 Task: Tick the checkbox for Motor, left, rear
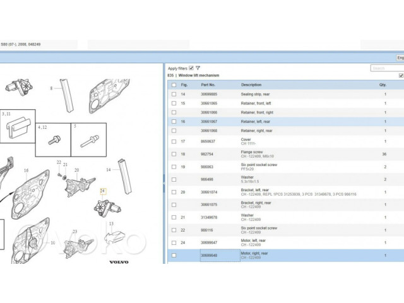coord(174,242)
